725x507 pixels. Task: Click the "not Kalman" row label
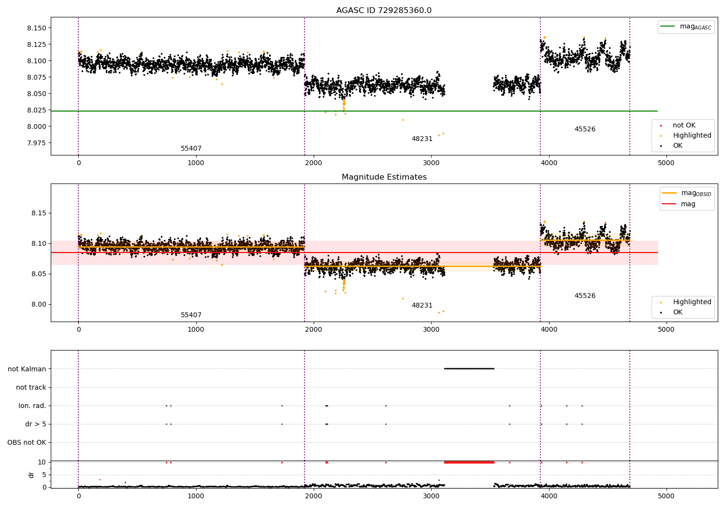[27, 369]
